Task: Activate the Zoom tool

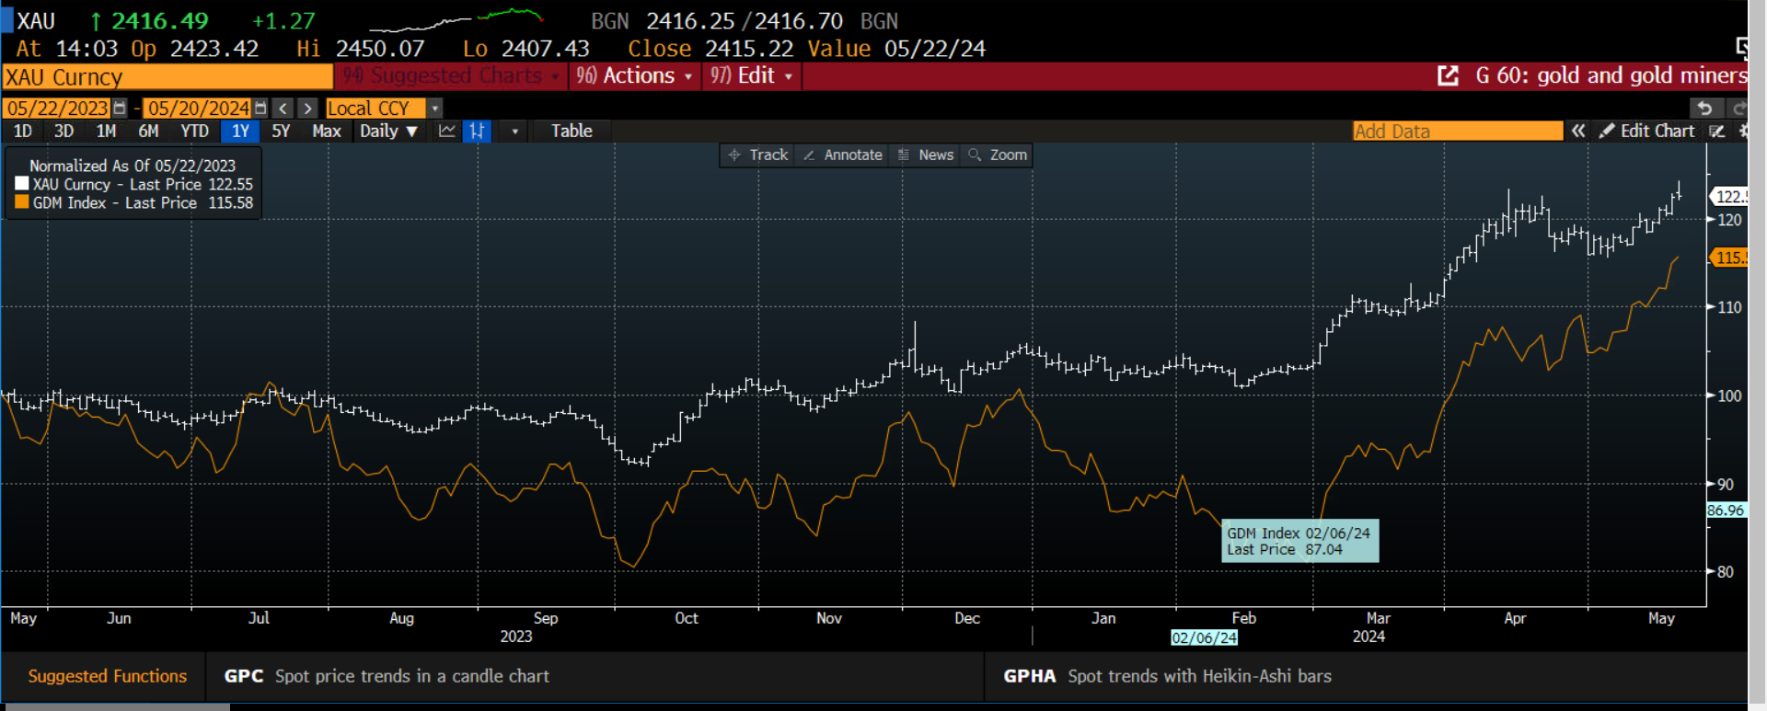Action: 998,155
